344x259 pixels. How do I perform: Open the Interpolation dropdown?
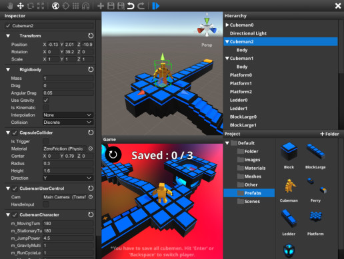point(68,115)
